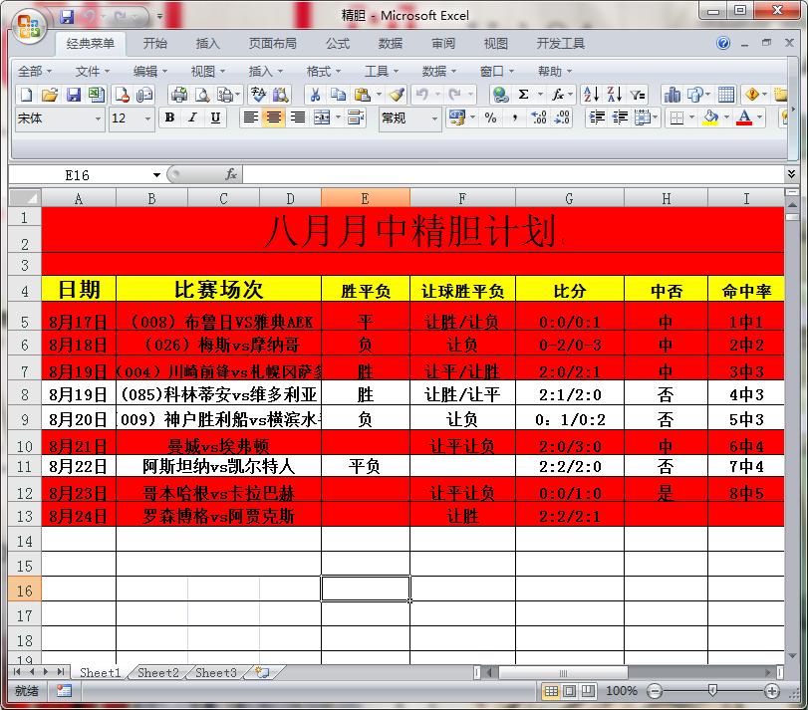Image resolution: width=808 pixels, height=710 pixels.
Task: Toggle bold formatting
Action: coord(169,118)
